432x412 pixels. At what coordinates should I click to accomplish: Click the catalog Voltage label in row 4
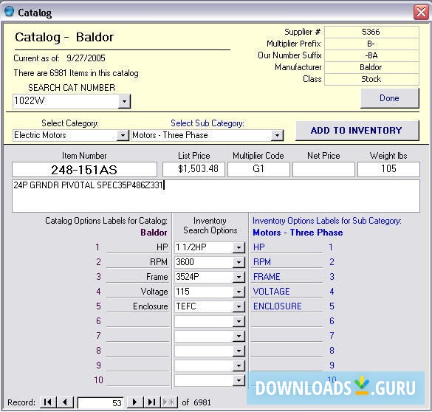(154, 292)
